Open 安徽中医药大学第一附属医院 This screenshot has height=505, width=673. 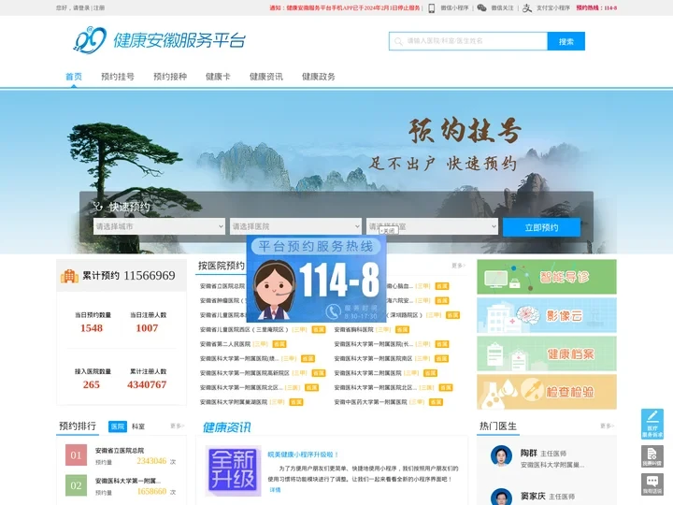[x=370, y=402]
